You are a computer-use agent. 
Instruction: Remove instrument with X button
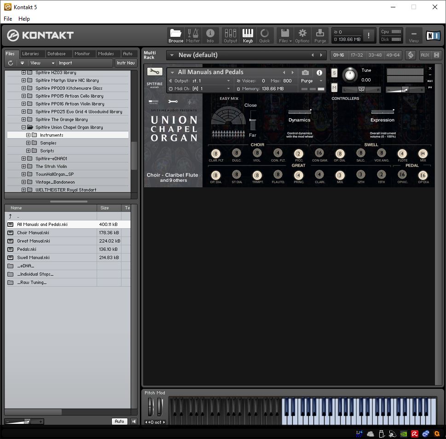tap(430, 69)
